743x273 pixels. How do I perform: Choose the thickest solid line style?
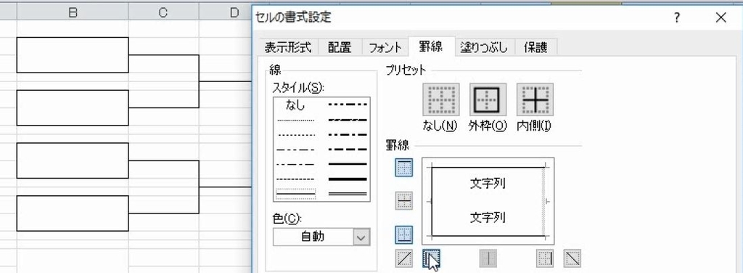tap(348, 179)
